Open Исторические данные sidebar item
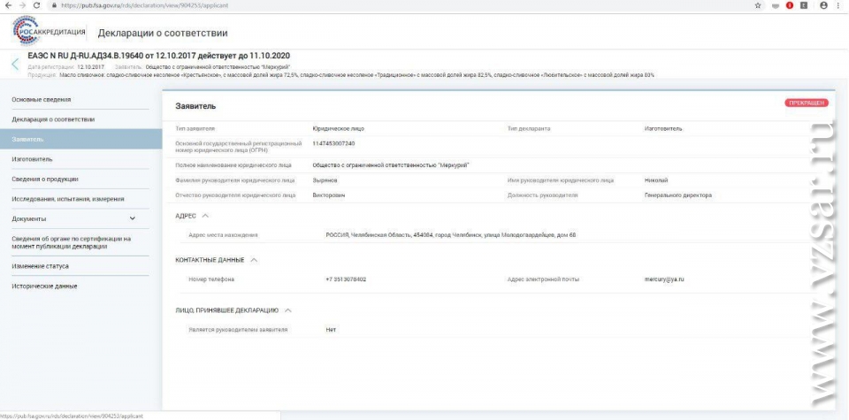Image resolution: width=849 pixels, height=420 pixels. [x=44, y=286]
